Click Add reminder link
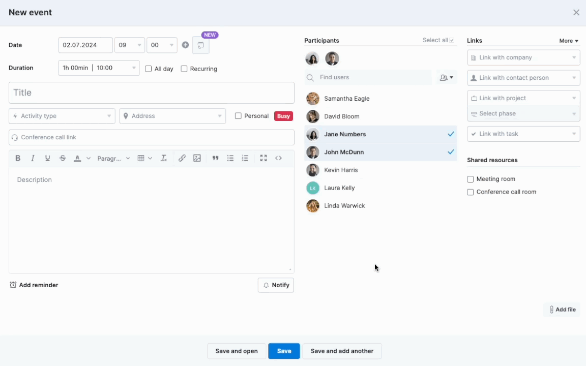Viewport: 586px width, 366px height. point(34,285)
